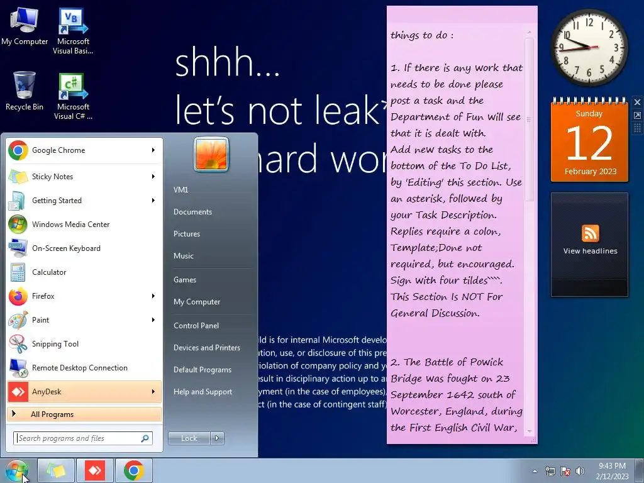
Task: Expand Getting Started submenu arrow
Action: [153, 201]
